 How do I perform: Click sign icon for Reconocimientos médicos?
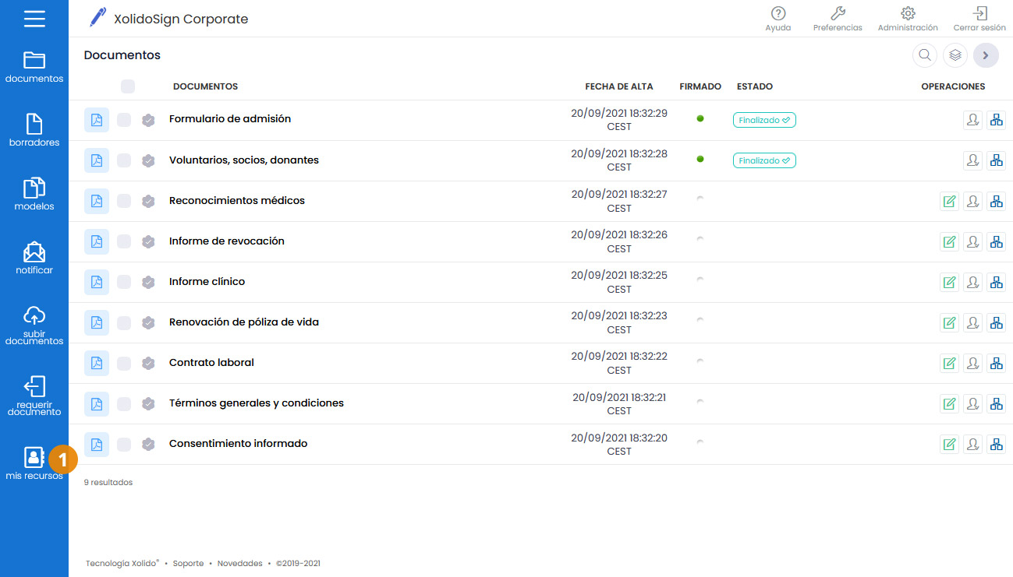click(949, 201)
